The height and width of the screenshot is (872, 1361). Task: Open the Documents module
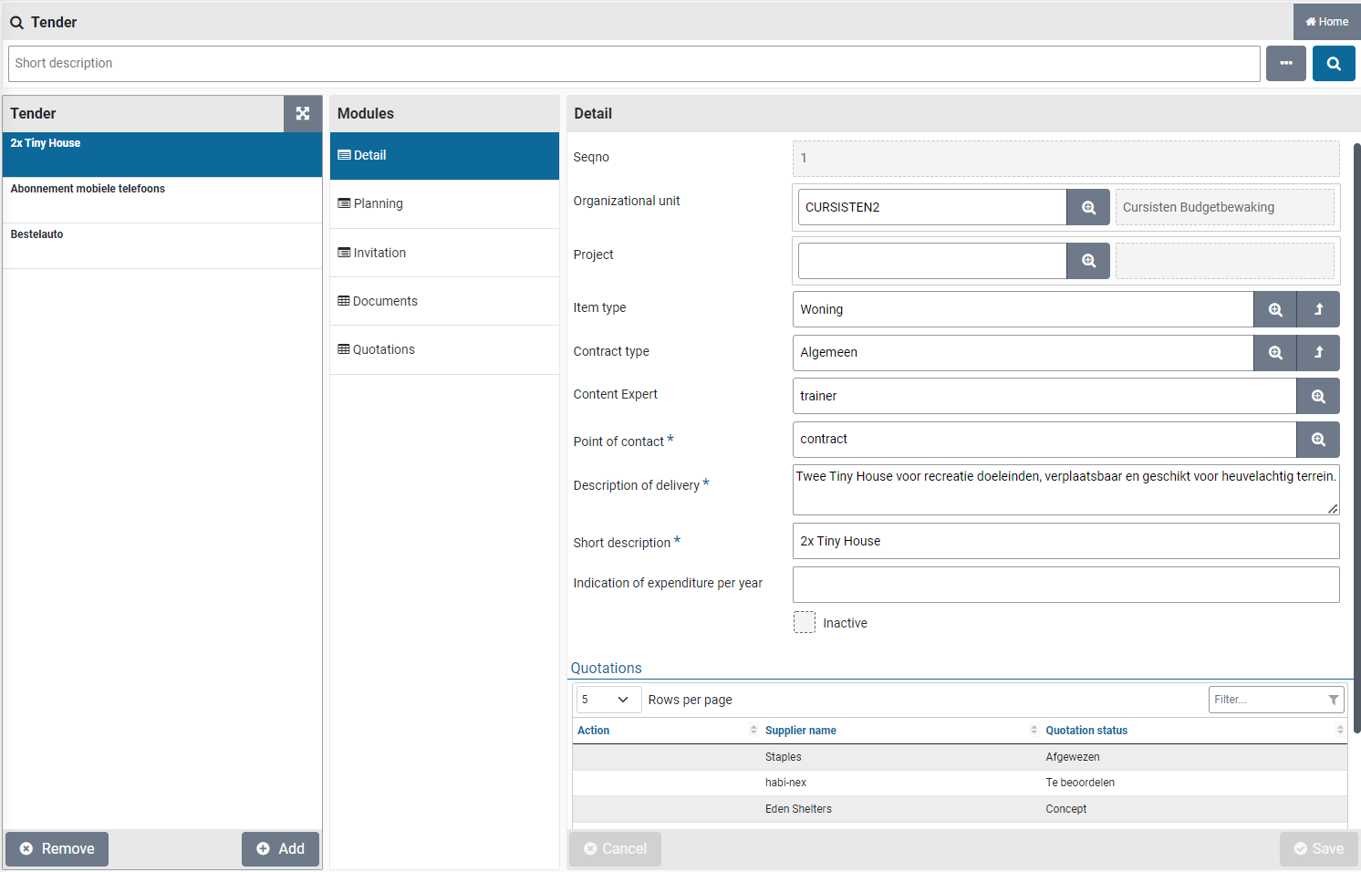coord(444,301)
